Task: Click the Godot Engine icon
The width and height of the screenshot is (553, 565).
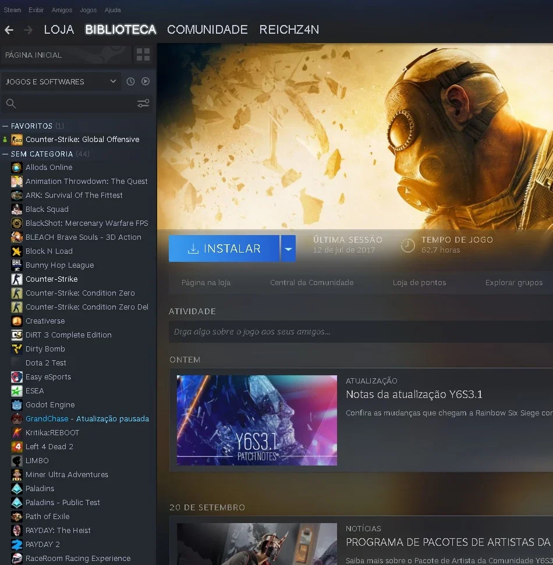Action: tap(16, 405)
